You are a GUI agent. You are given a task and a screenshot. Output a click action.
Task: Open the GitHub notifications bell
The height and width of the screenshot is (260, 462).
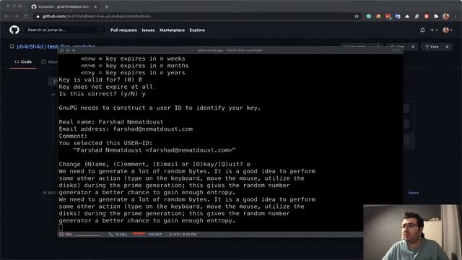pos(422,30)
